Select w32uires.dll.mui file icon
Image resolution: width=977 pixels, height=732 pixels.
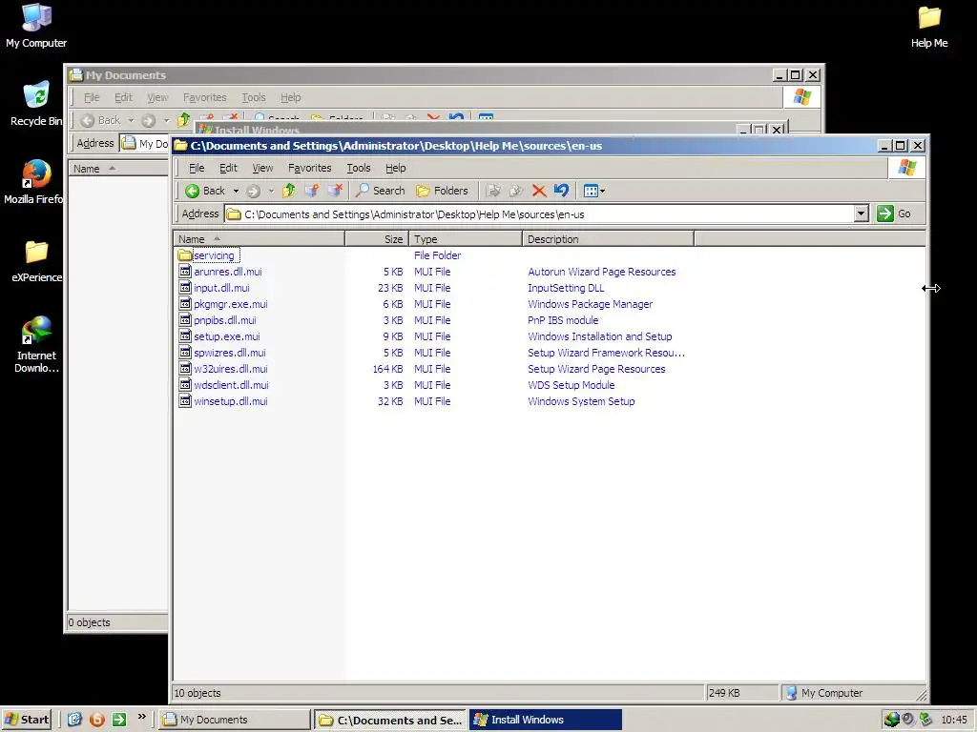click(185, 369)
